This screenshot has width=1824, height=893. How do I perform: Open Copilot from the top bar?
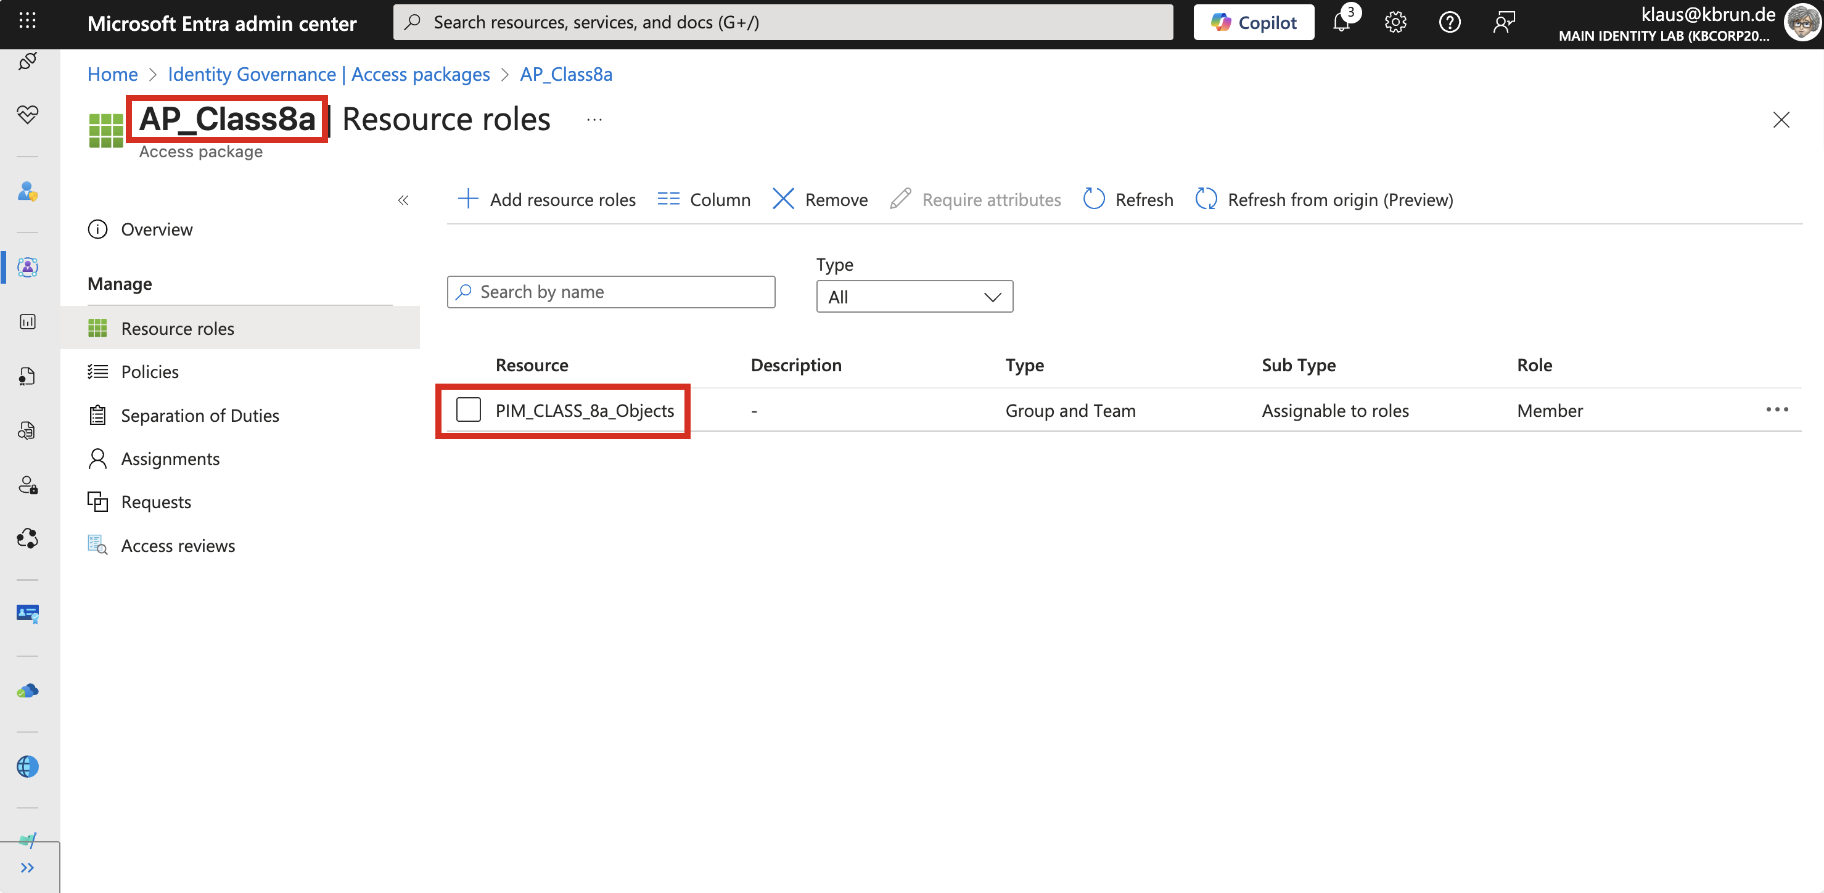[x=1253, y=23]
